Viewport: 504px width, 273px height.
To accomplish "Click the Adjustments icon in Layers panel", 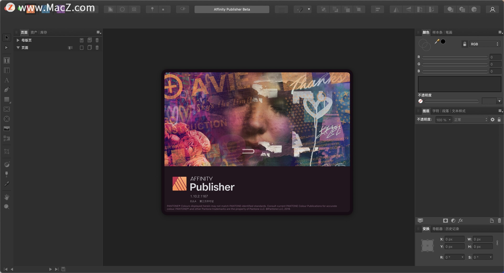I will click(x=453, y=221).
